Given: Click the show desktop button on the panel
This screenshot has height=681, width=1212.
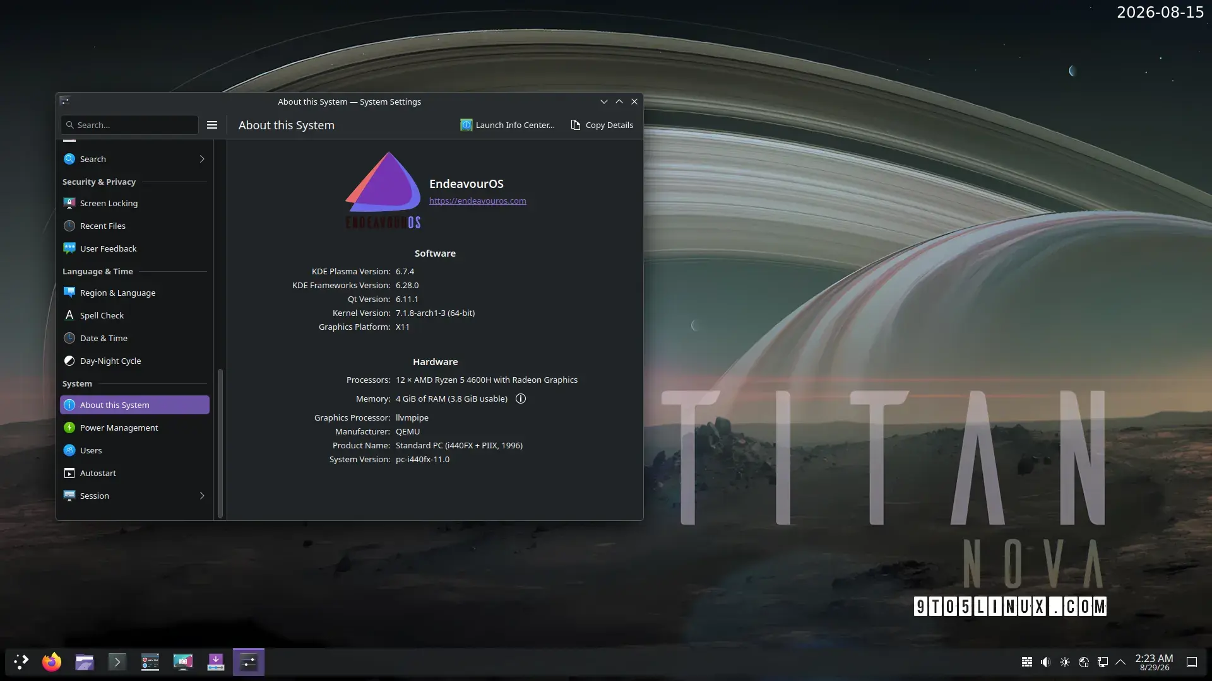Looking at the screenshot, I should click(1192, 662).
